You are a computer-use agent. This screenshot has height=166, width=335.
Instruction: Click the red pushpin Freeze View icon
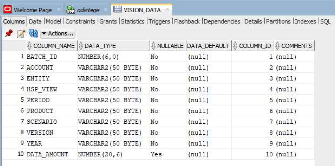pos(9,33)
